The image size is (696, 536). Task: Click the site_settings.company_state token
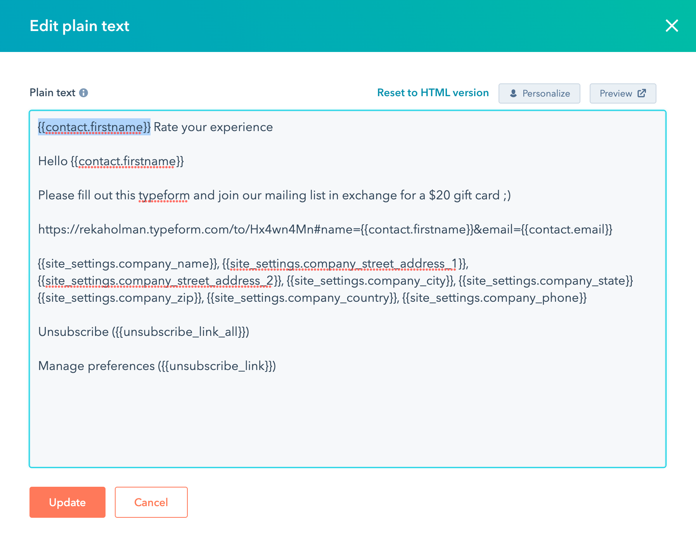pos(545,281)
